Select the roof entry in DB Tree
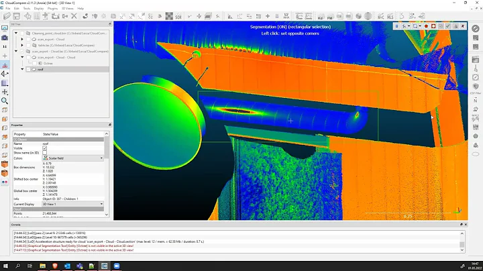 [40, 69]
